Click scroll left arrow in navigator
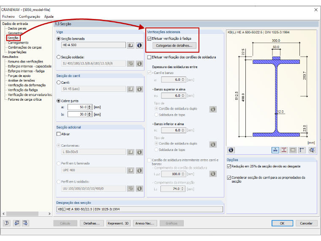 point(3,214)
